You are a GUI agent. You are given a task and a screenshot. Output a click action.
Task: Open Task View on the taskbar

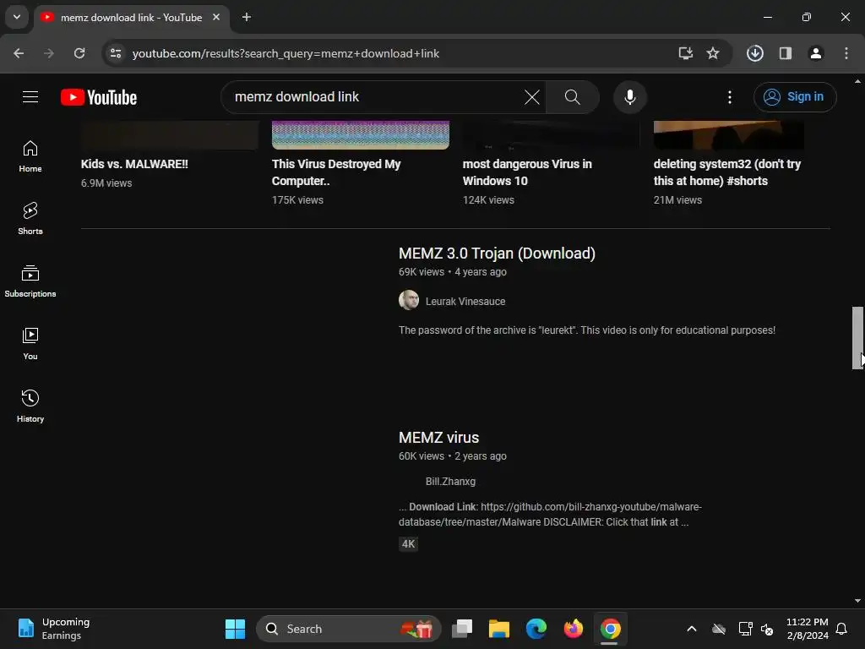coord(462,629)
